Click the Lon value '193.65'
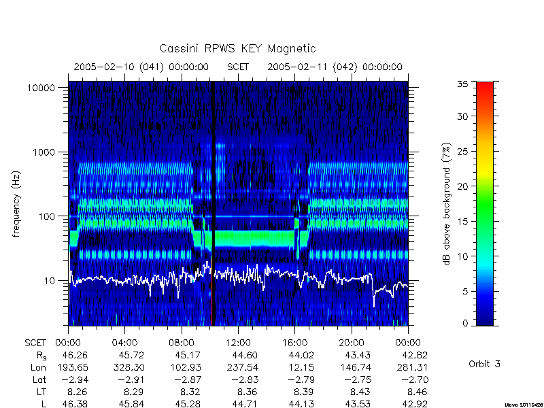 click(72, 367)
